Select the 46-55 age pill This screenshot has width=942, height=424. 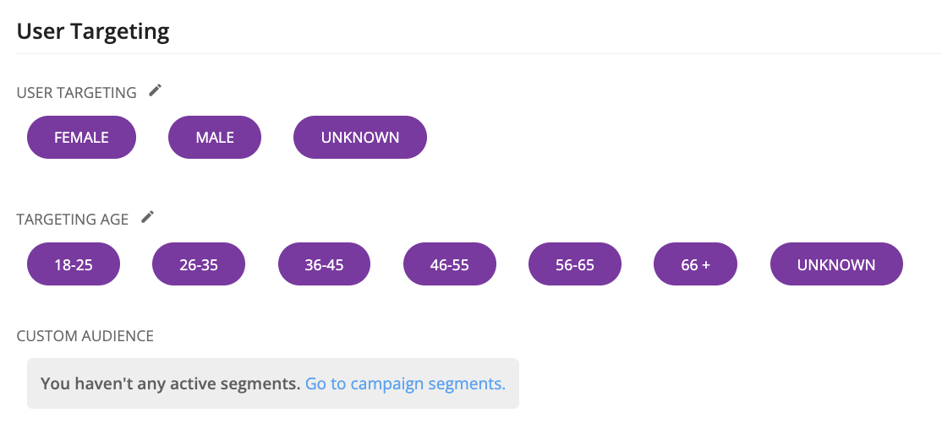click(x=449, y=264)
